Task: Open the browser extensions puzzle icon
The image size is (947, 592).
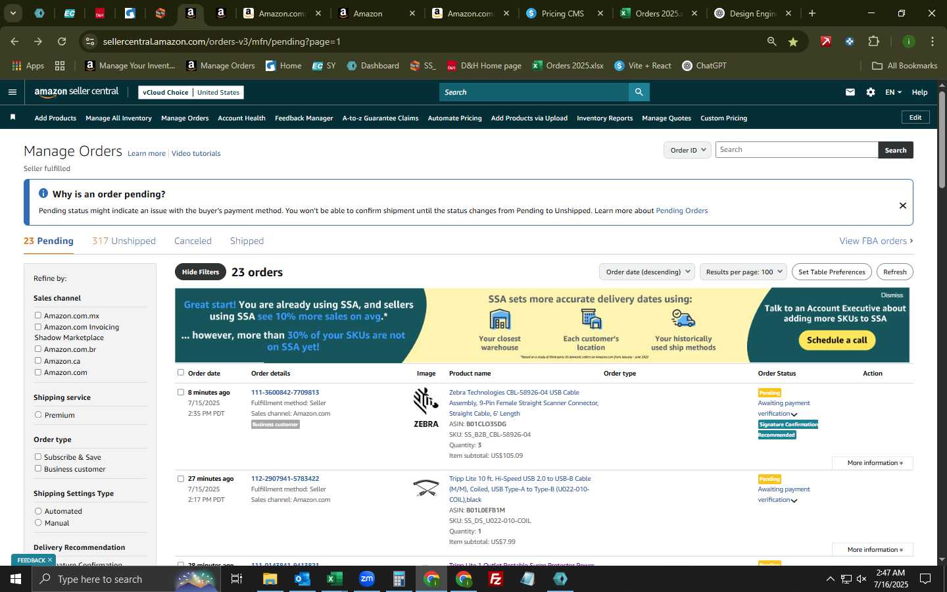Action: 873,41
